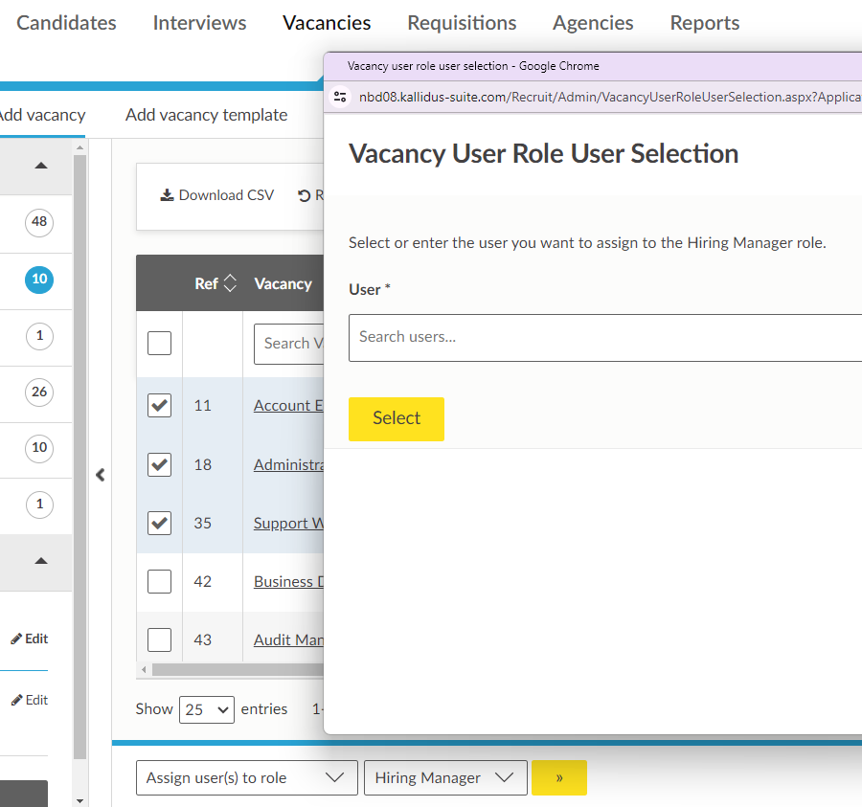Viewport: 862px width, 807px height.
Task: Click the Search users input field
Action: pyautogui.click(x=603, y=337)
